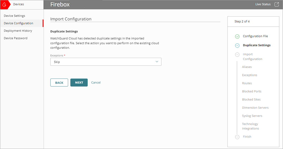The image size is (283, 149).
Task: Open Deployment History in sidebar
Action: coord(18,31)
